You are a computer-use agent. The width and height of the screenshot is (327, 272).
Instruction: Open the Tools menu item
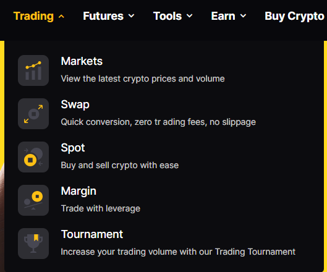coord(168,16)
